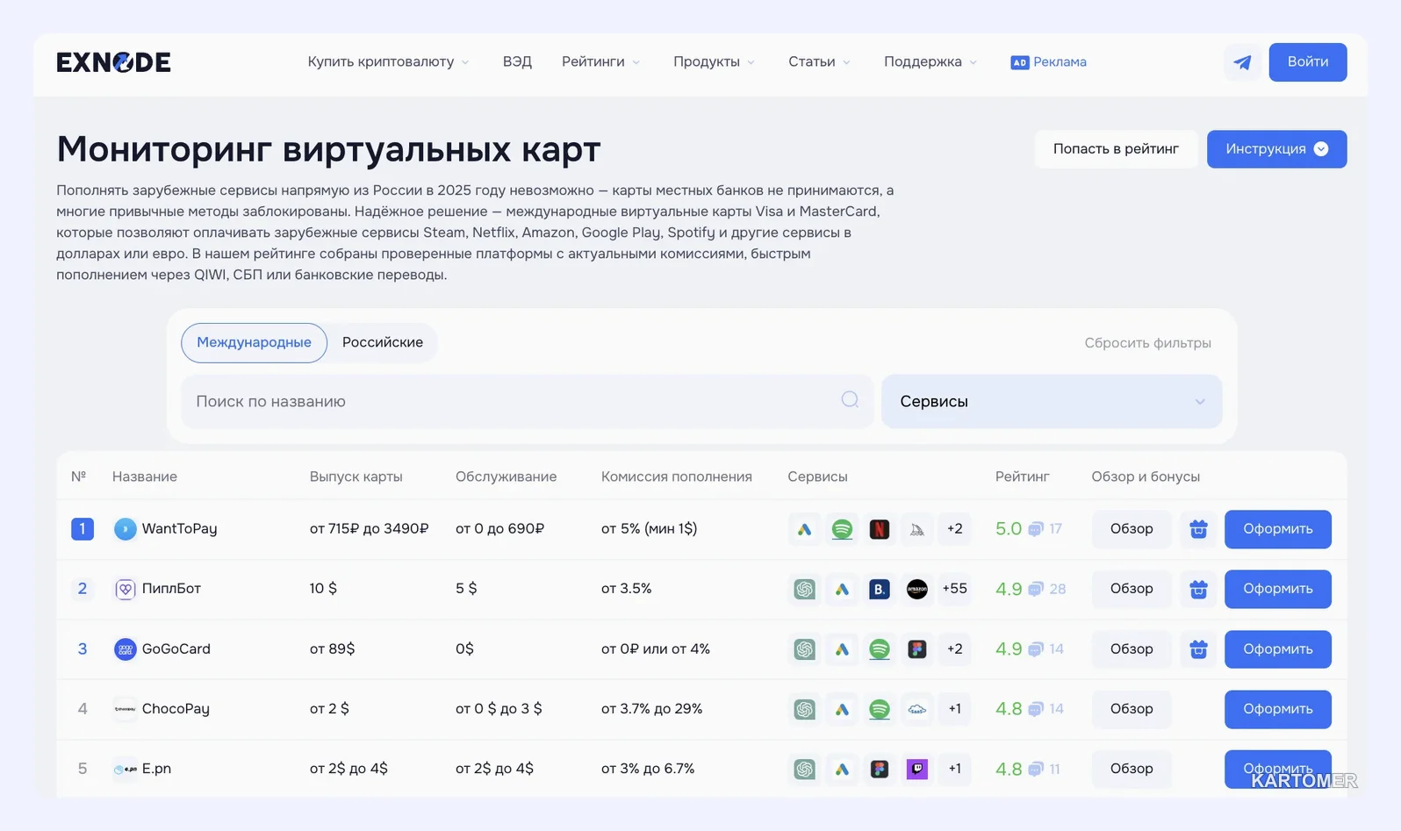Click the Google Ads icon in ChocoPay row
The width and height of the screenshot is (1401, 831).
(x=842, y=709)
